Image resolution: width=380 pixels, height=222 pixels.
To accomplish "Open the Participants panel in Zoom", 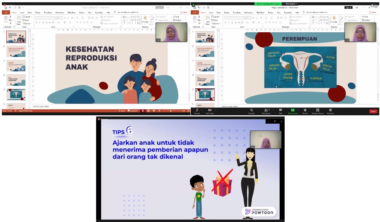I will [266, 110].
